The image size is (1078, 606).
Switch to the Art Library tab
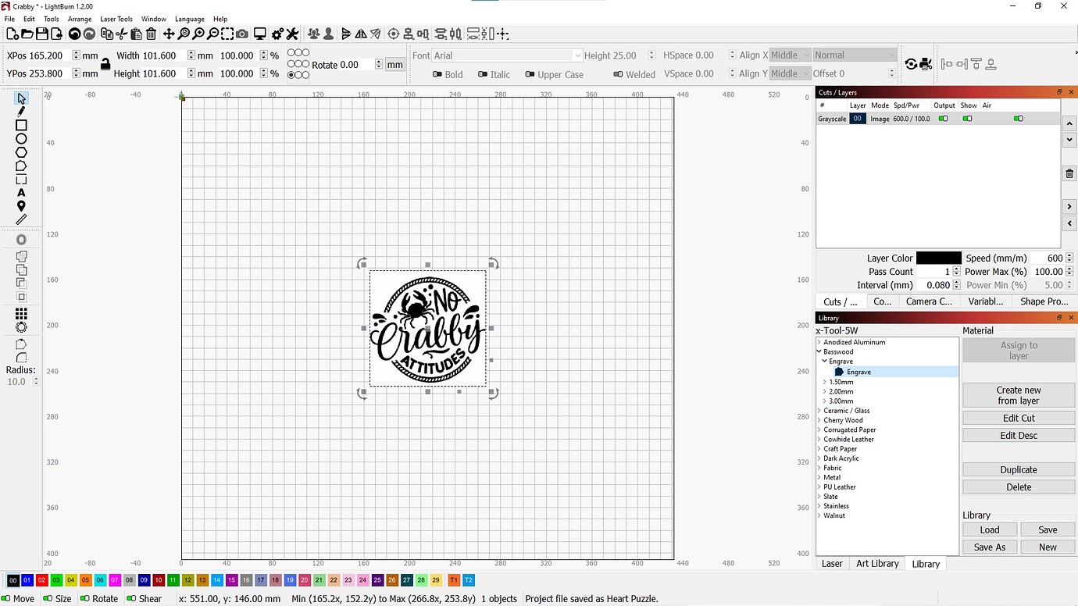point(877,564)
